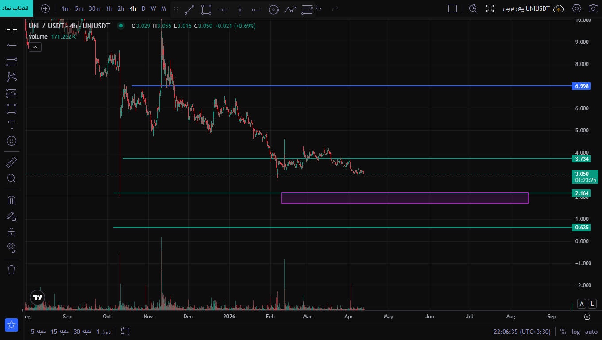Switch to the 1h timeframe

[x=109, y=8]
